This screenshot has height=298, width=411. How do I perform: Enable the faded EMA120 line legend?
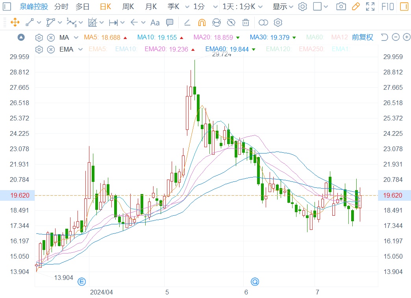(x=279, y=49)
